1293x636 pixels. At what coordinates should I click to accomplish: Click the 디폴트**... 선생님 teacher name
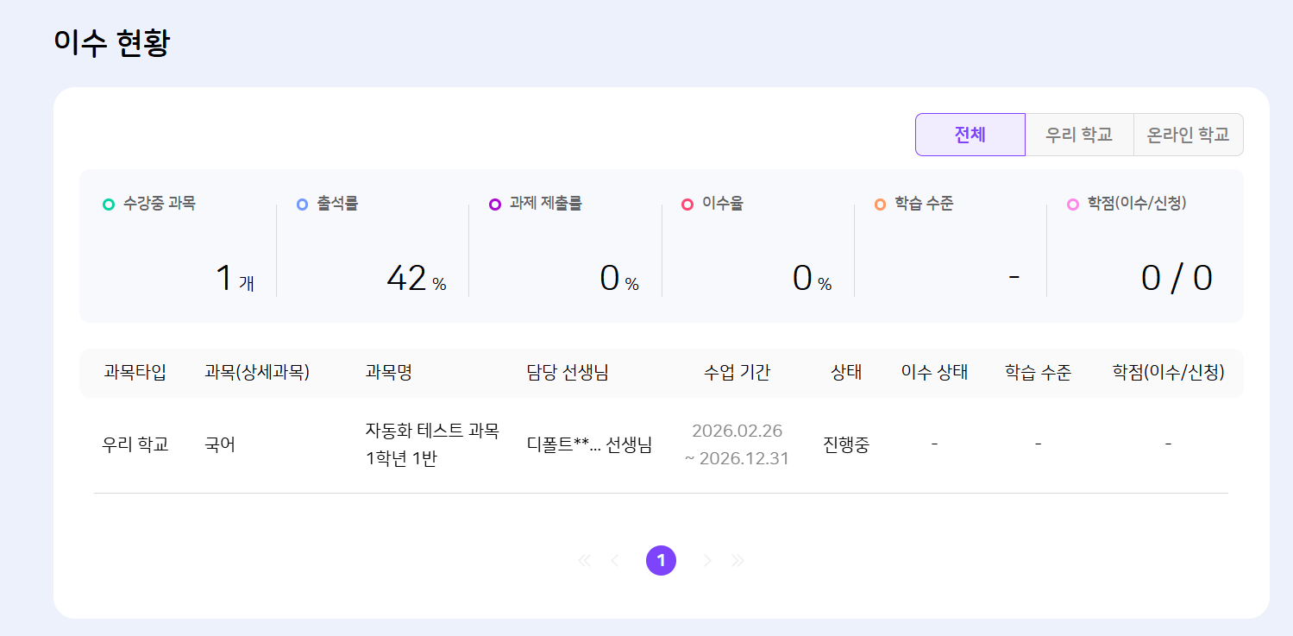click(589, 444)
